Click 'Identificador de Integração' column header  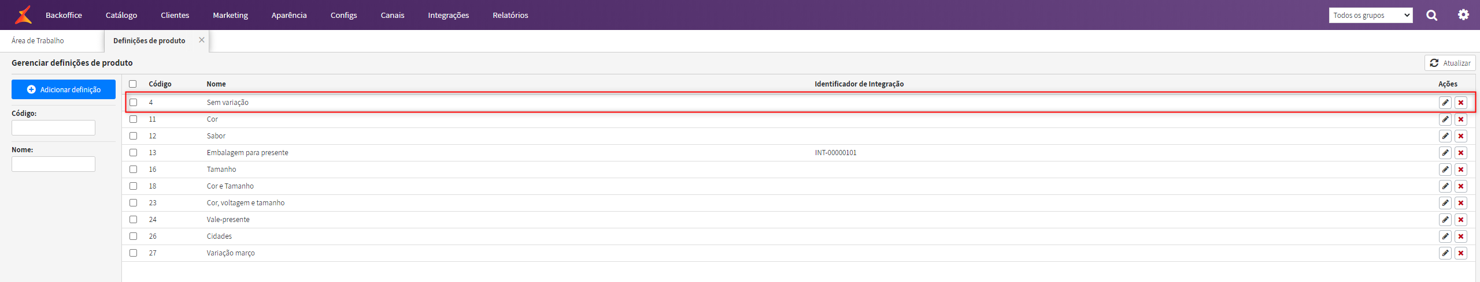click(859, 84)
